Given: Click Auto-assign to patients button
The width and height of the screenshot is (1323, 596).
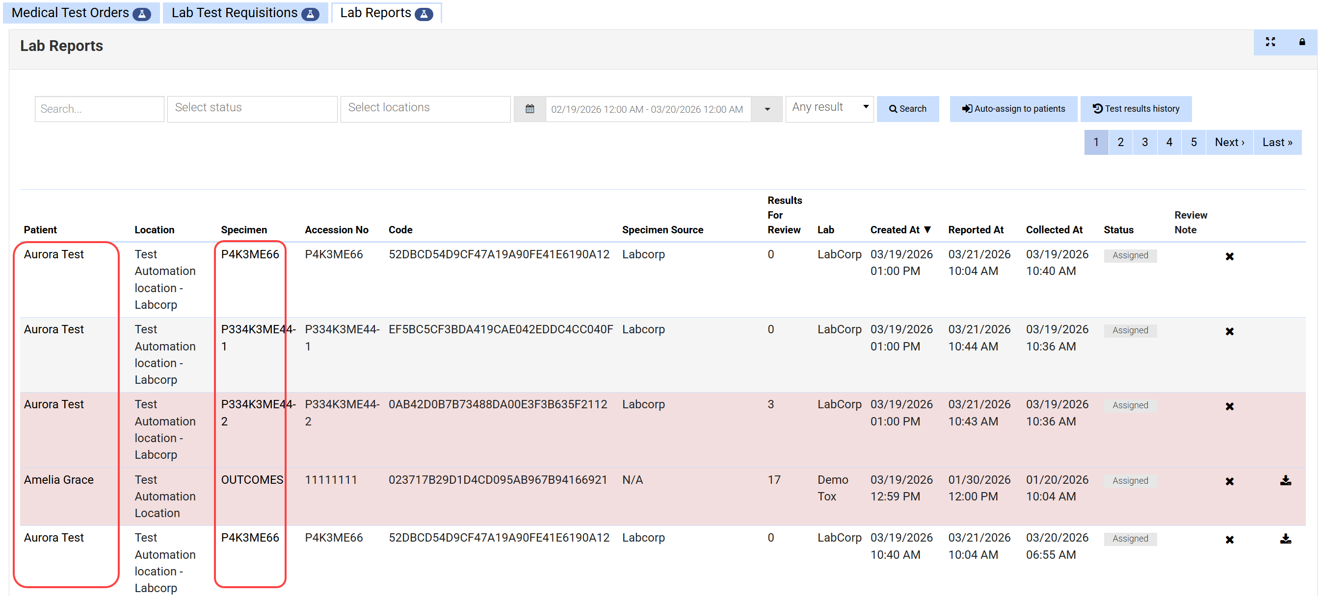Looking at the screenshot, I should [x=1013, y=109].
